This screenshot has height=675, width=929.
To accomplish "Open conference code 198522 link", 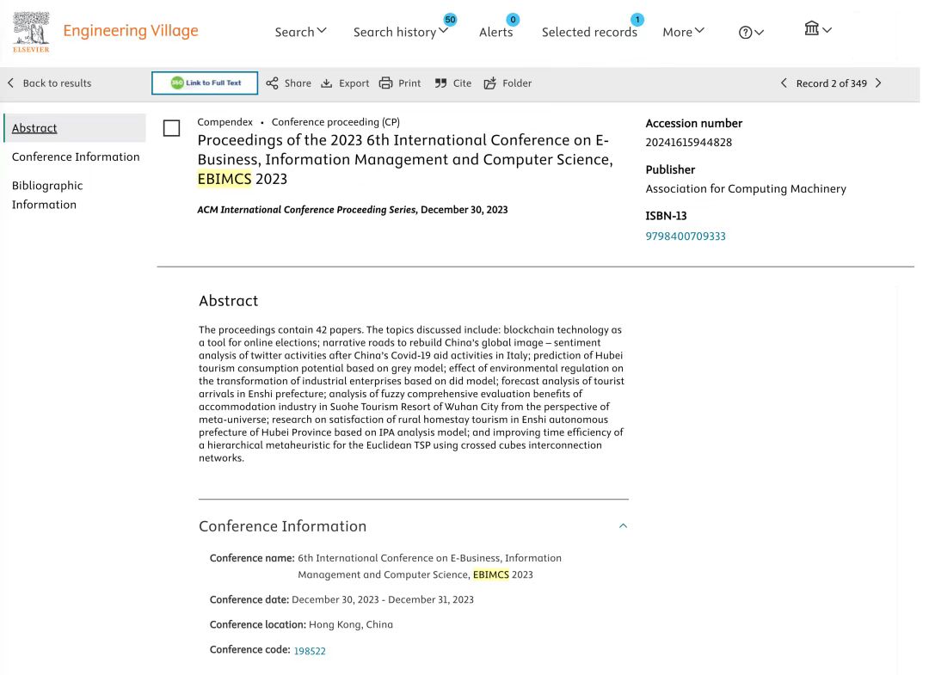I will (x=310, y=651).
